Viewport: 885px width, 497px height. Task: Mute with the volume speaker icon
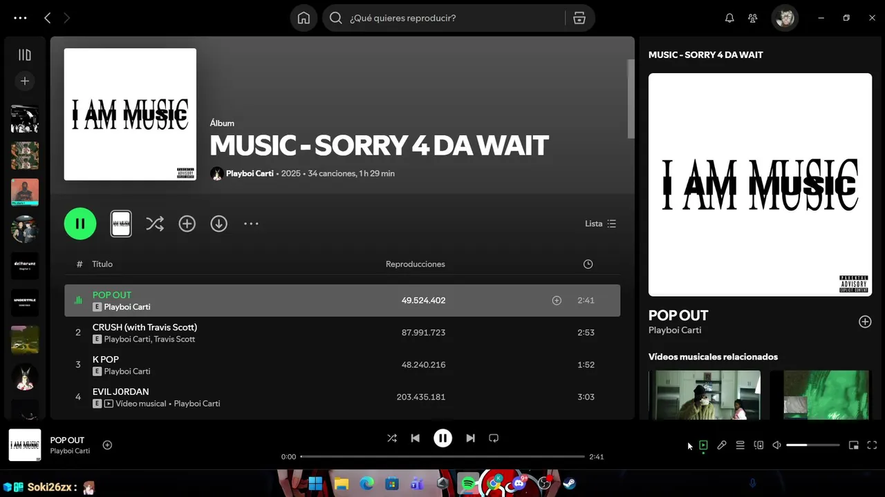(776, 445)
